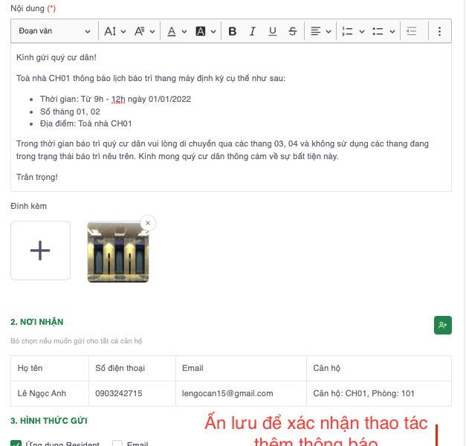Apply strikethrough formatting
The height and width of the screenshot is (446, 466).
pyautogui.click(x=293, y=31)
